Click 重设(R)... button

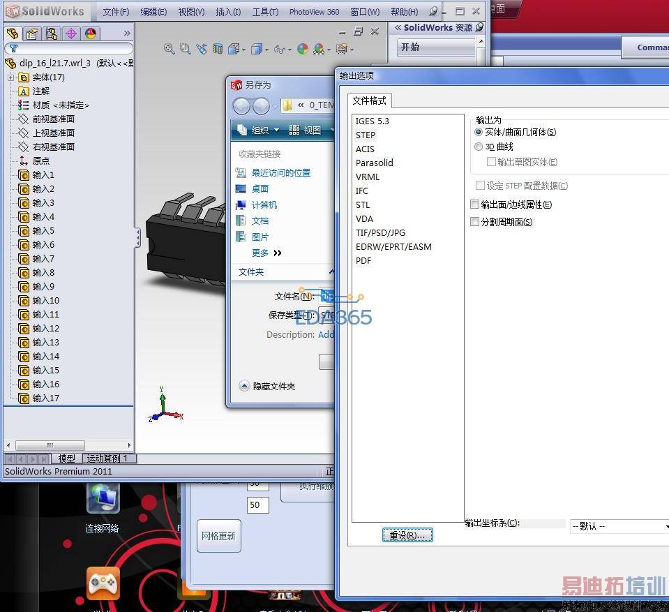pos(407,535)
